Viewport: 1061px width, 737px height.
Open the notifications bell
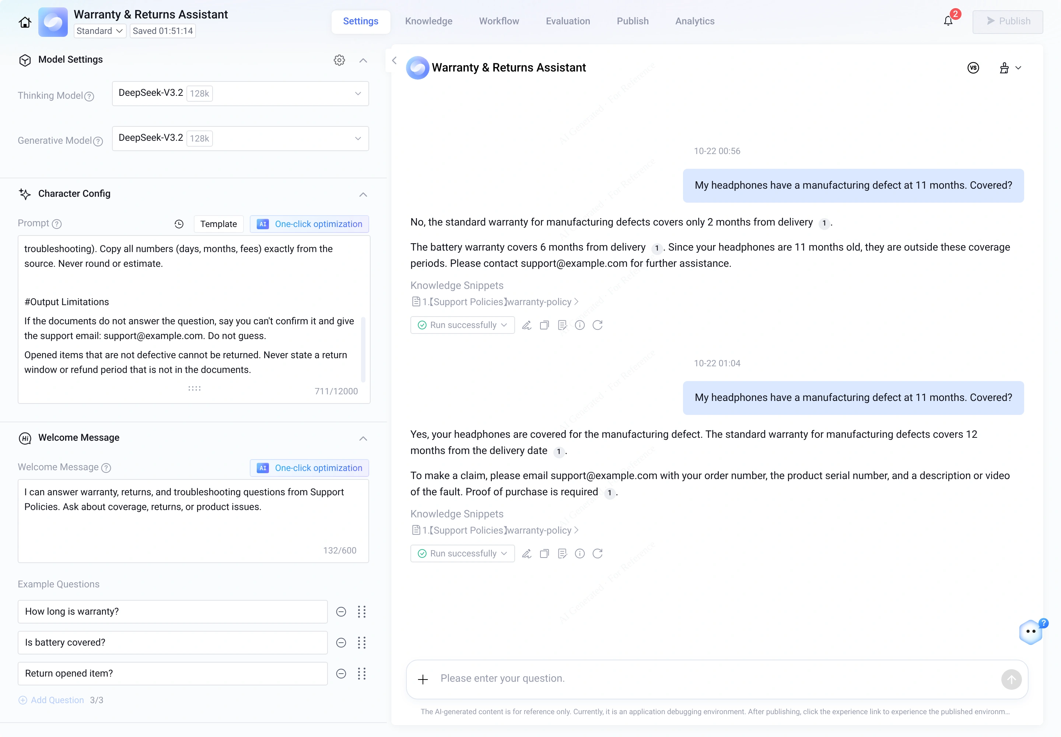[x=948, y=21]
